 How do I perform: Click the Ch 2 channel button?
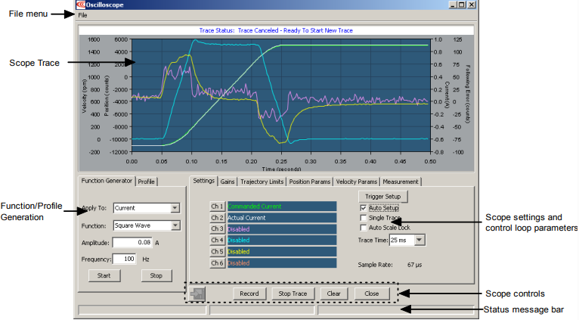217,218
